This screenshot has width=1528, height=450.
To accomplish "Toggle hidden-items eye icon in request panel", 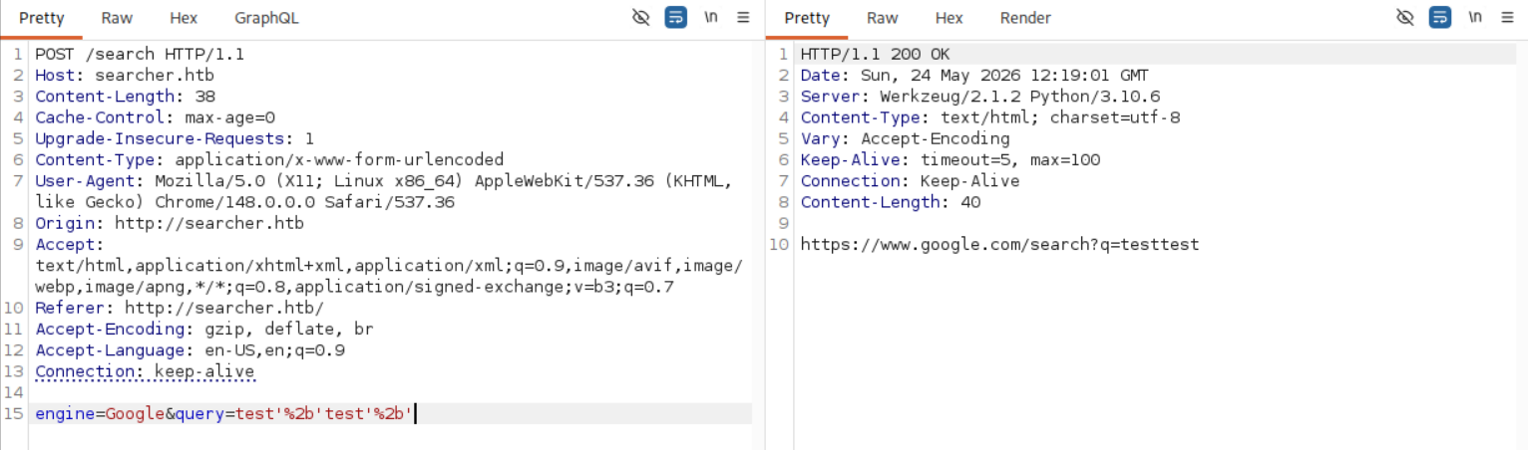I will pyautogui.click(x=641, y=18).
